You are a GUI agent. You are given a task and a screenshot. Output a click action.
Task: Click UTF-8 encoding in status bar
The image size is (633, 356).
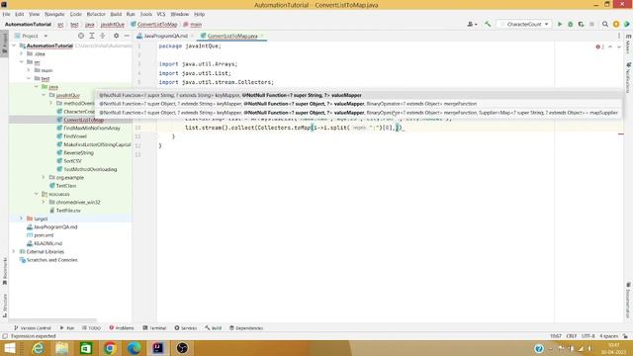[x=588, y=336]
